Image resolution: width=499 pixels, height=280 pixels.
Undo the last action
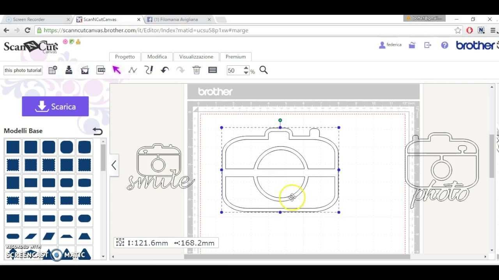[165, 70]
